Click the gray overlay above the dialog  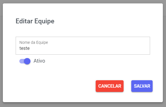[83, 1]
